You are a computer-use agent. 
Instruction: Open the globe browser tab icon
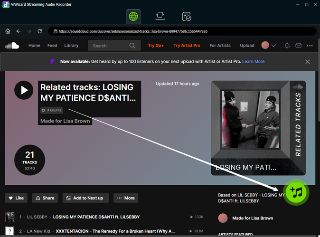[x=134, y=16]
